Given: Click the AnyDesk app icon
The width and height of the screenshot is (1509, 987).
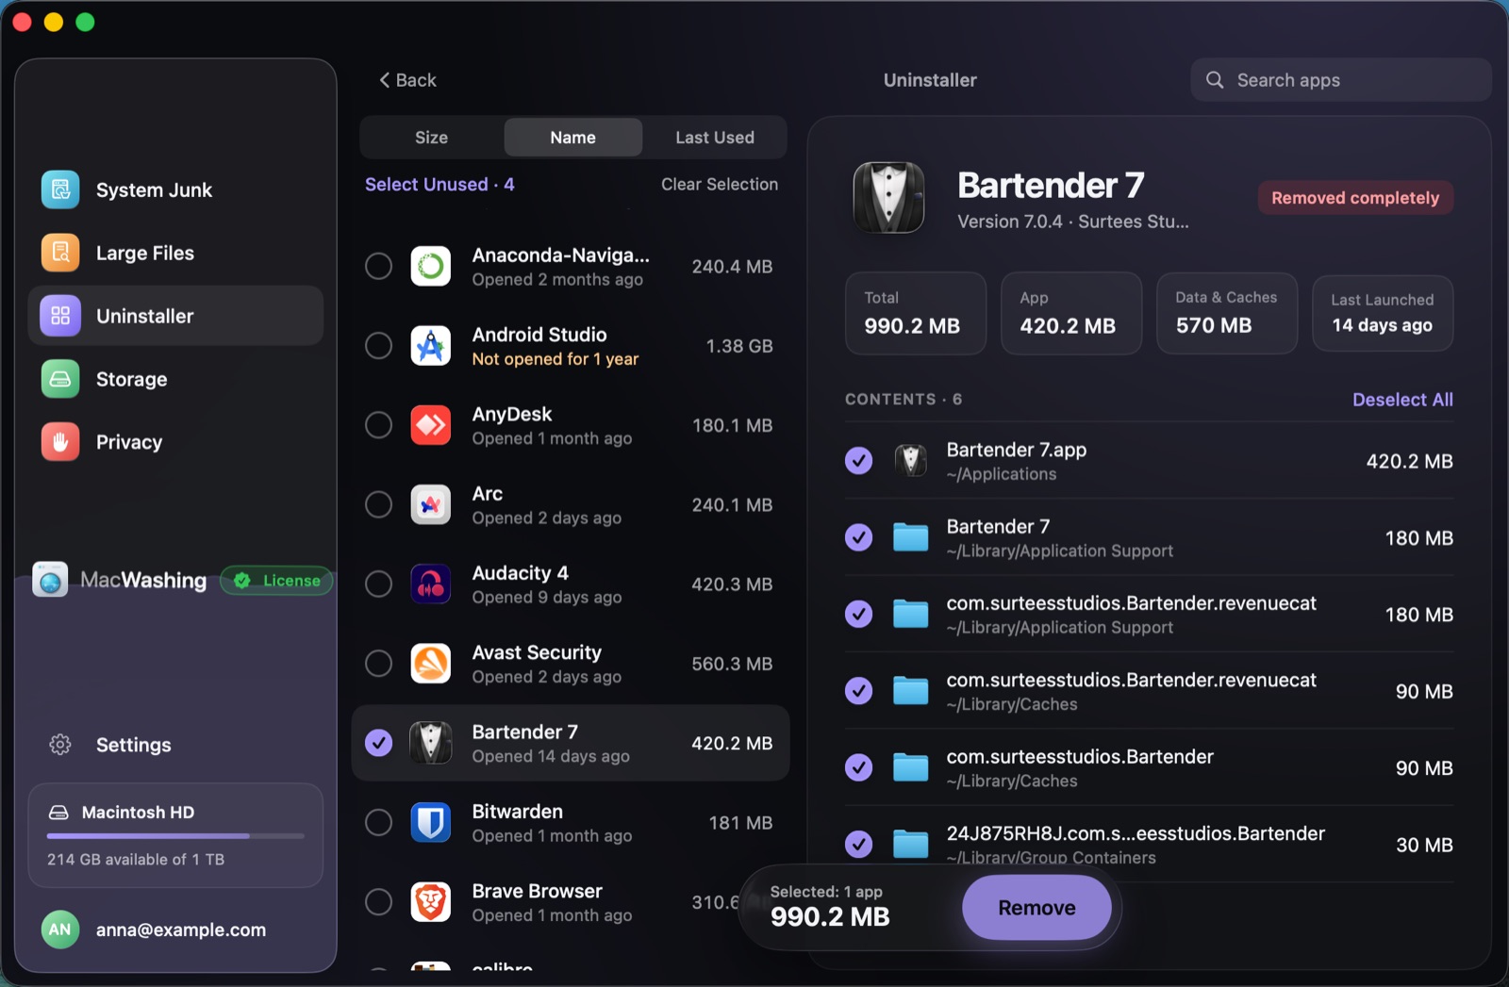Looking at the screenshot, I should click(431, 425).
